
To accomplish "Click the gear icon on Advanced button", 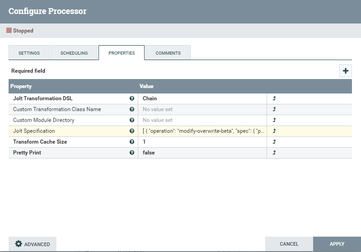I will 19,244.
